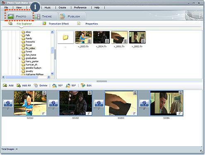Click the Delete trash icon
The height and width of the screenshot is (155, 205).
tap(36, 85)
